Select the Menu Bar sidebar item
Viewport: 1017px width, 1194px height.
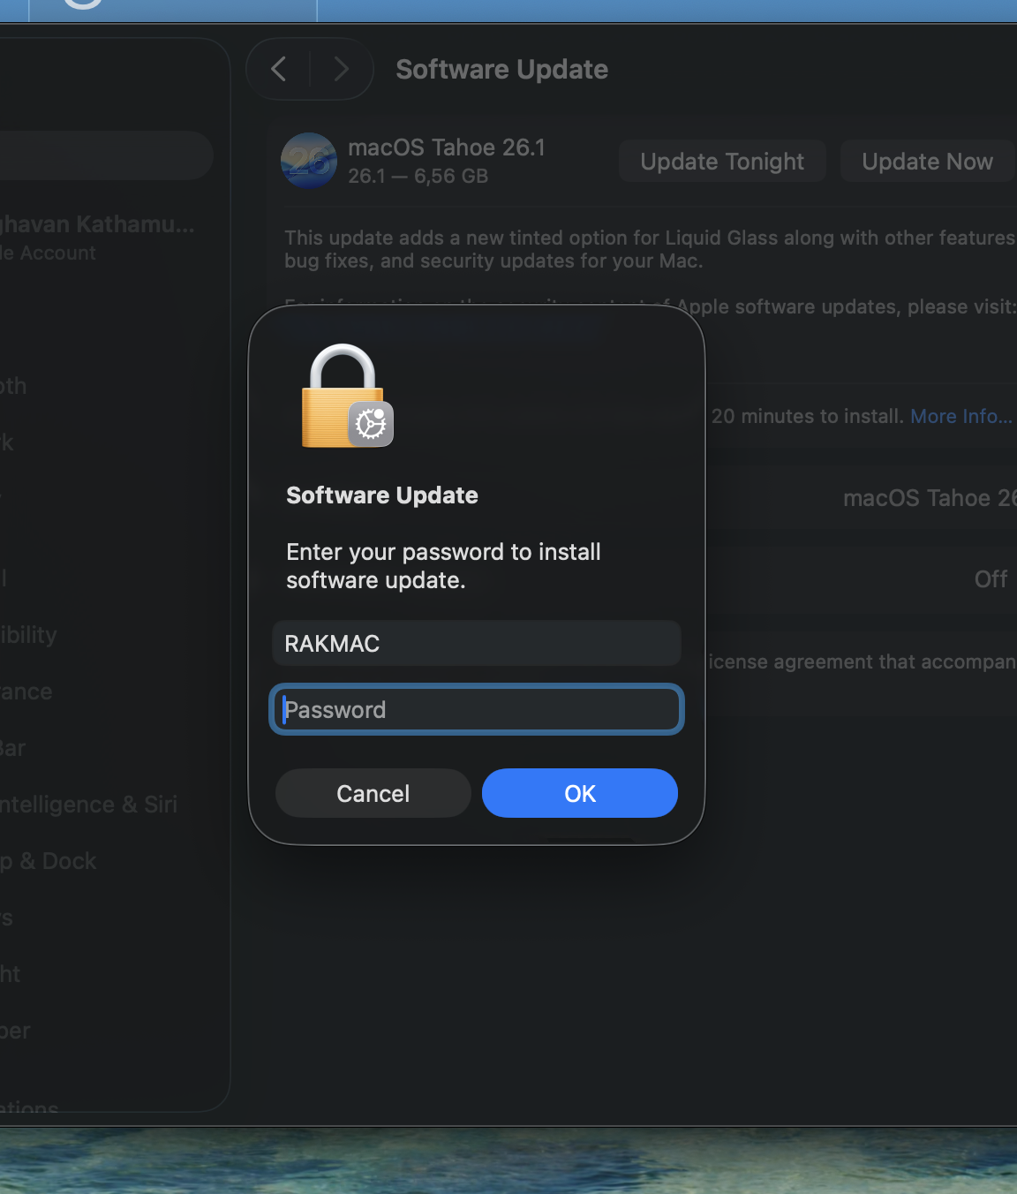point(13,748)
